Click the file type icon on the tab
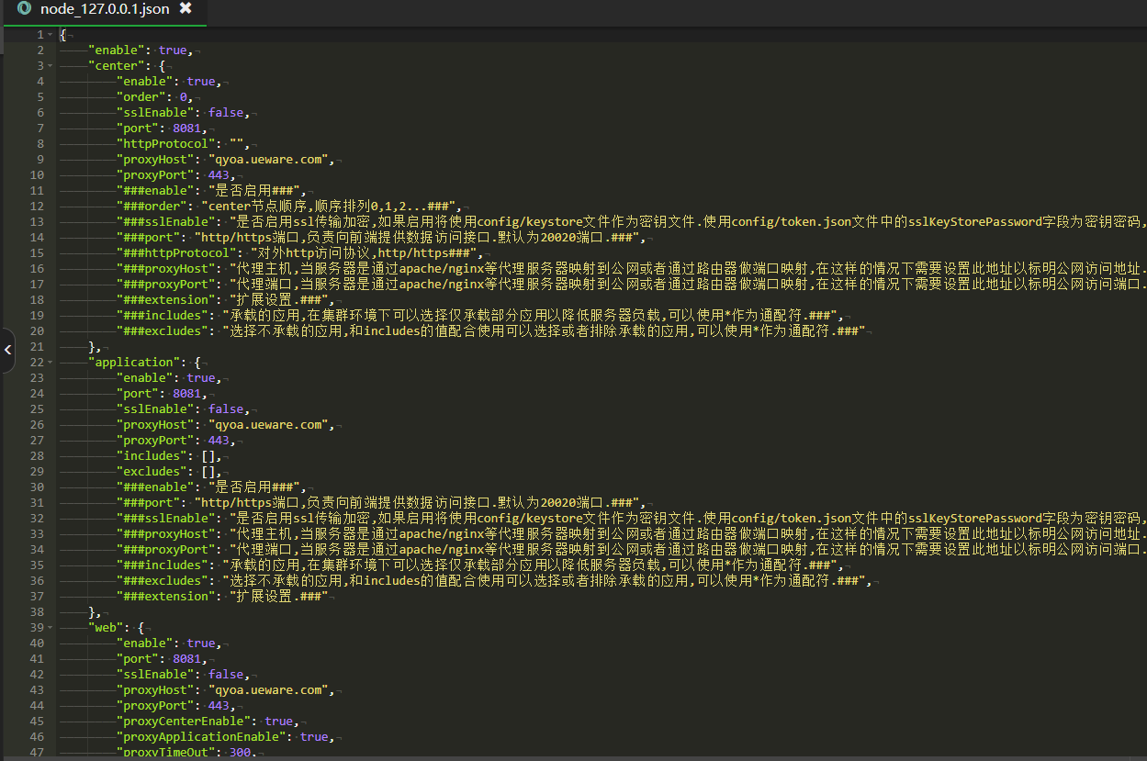This screenshot has width=1147, height=761. click(x=24, y=8)
